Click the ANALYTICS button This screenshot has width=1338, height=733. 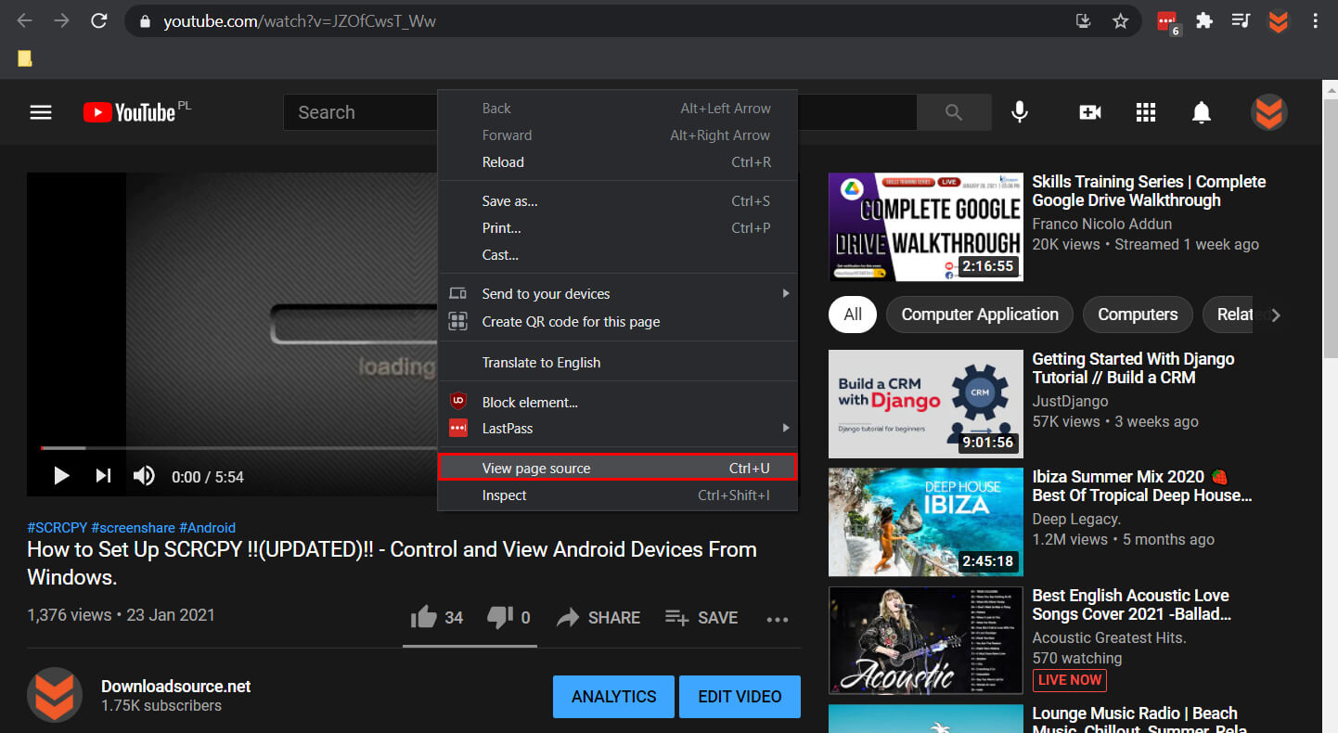coord(613,697)
